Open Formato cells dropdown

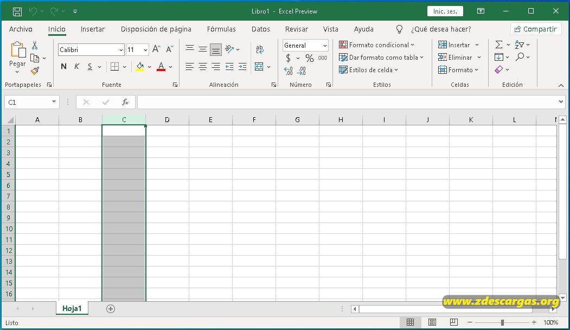tap(476, 69)
